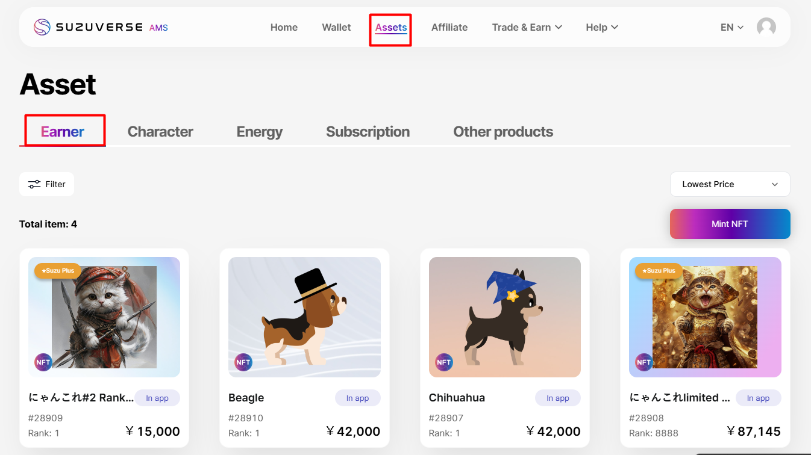The image size is (811, 455).
Task: Click the NFT badge on Chihuahua card
Action: tap(443, 362)
